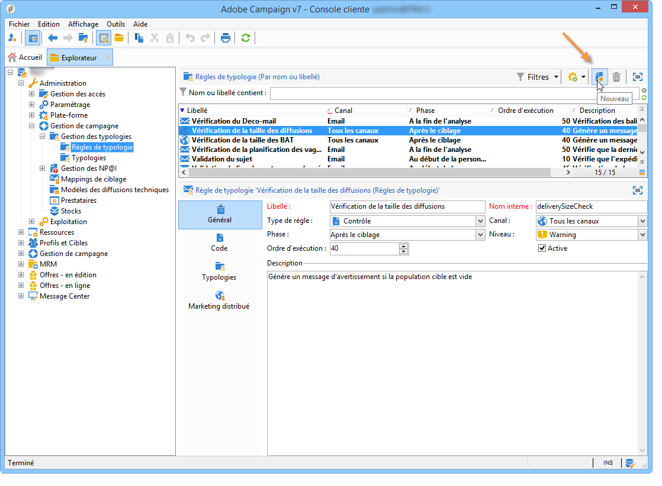
Task: Open the Général section tab
Action: point(220,215)
